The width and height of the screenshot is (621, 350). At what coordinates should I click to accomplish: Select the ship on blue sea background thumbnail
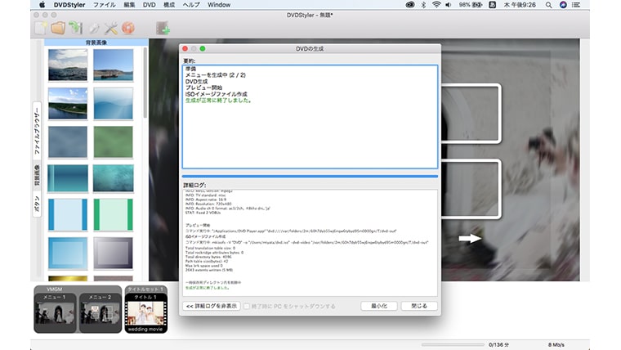pos(114,65)
